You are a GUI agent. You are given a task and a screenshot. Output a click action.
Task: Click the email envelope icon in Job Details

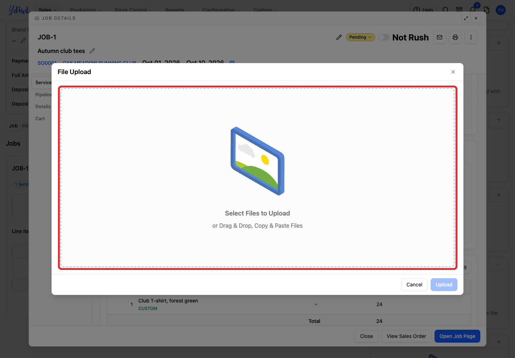pos(440,37)
